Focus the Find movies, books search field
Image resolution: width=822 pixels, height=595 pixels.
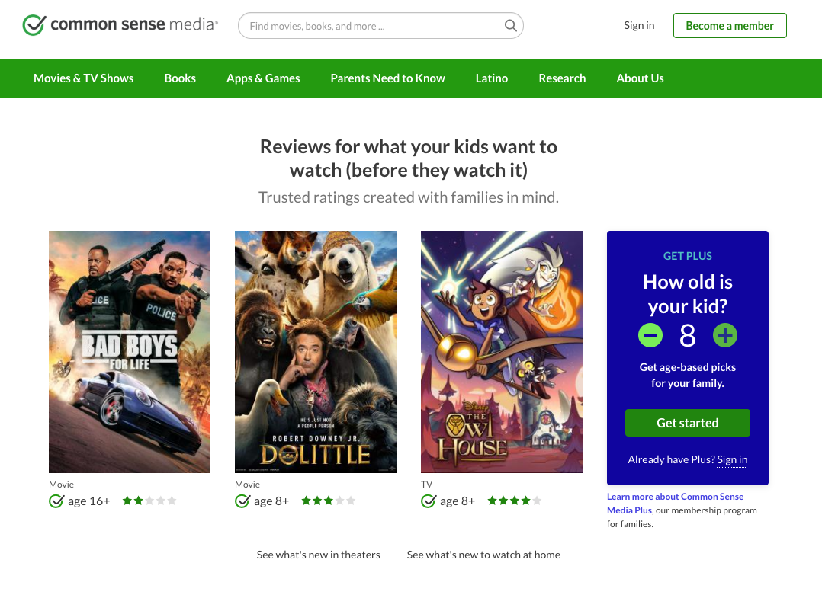380,26
